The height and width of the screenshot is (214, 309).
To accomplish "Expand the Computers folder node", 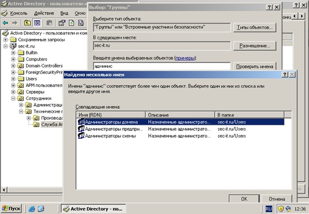I will pos(13,59).
